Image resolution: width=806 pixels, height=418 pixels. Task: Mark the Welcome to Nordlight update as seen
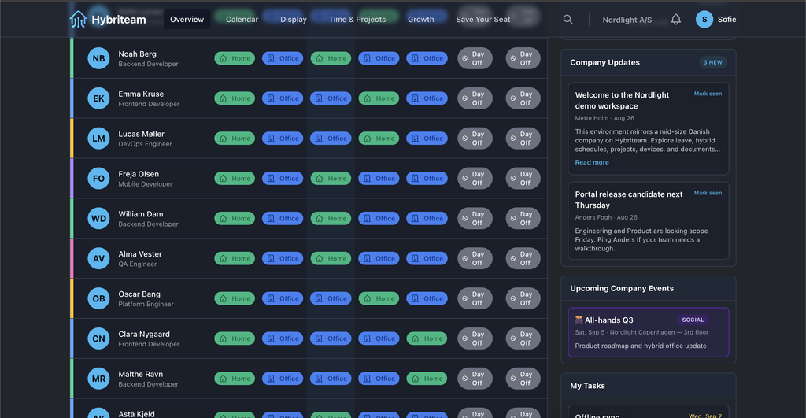pos(708,94)
